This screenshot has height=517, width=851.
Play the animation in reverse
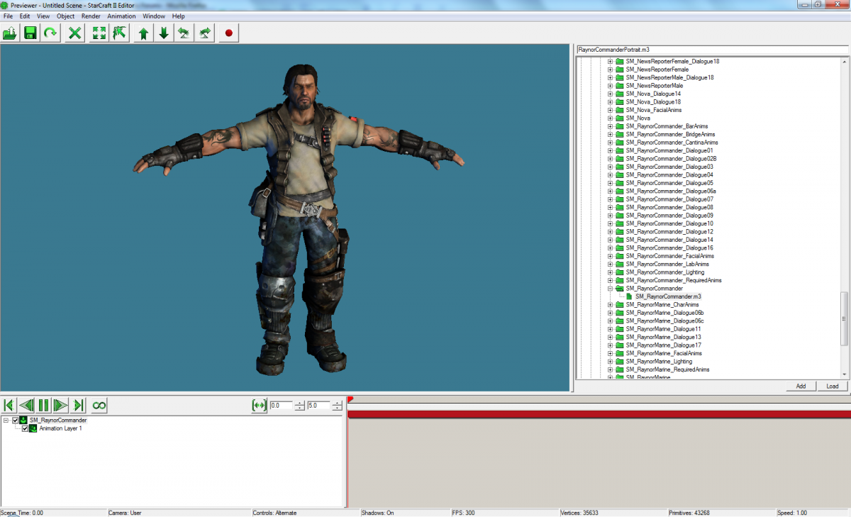click(x=26, y=405)
